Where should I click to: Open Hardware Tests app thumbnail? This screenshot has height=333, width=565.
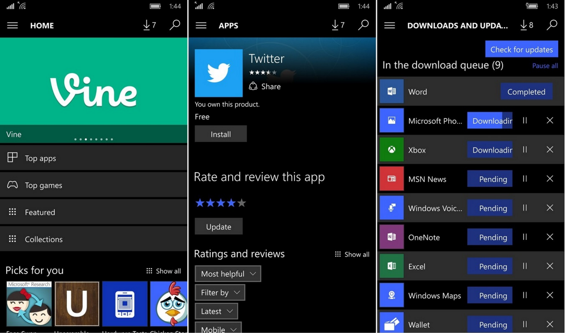[125, 304]
